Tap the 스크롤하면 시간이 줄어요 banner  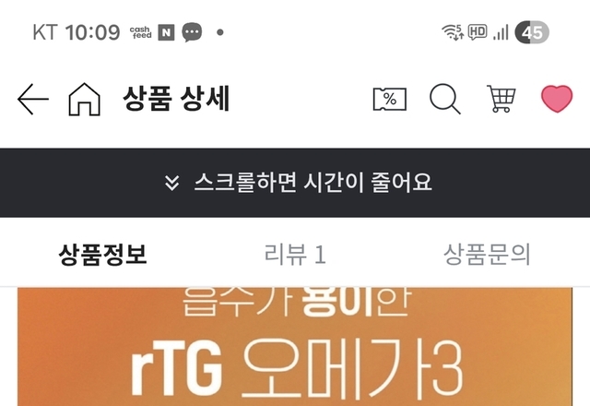(x=295, y=183)
